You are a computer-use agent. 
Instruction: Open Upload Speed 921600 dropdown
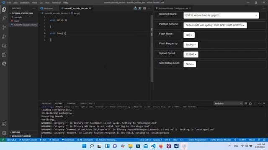pos(191,55)
